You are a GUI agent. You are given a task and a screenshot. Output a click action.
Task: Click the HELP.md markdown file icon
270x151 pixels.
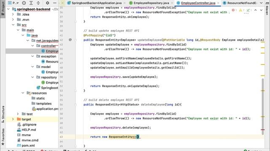click(x=19, y=130)
